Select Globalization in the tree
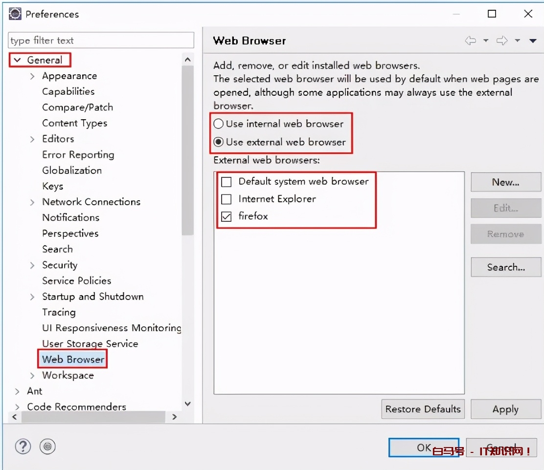This screenshot has width=544, height=470. [72, 171]
